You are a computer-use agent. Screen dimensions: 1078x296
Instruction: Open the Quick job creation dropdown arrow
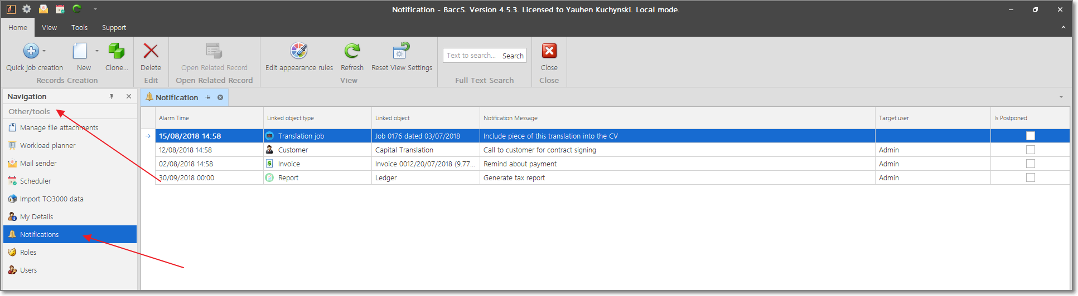[x=44, y=51]
